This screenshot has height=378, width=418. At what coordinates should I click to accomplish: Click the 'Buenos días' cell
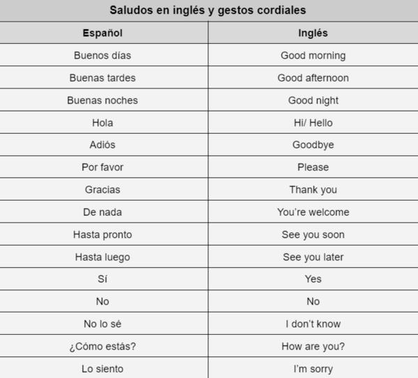click(104, 55)
